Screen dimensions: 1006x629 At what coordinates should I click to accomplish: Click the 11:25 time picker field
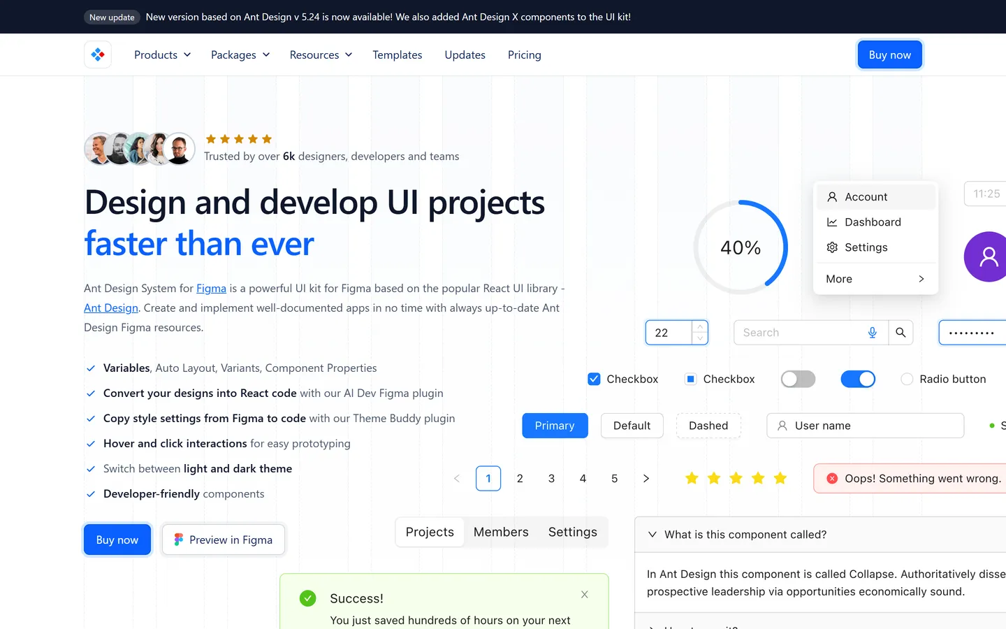click(985, 194)
